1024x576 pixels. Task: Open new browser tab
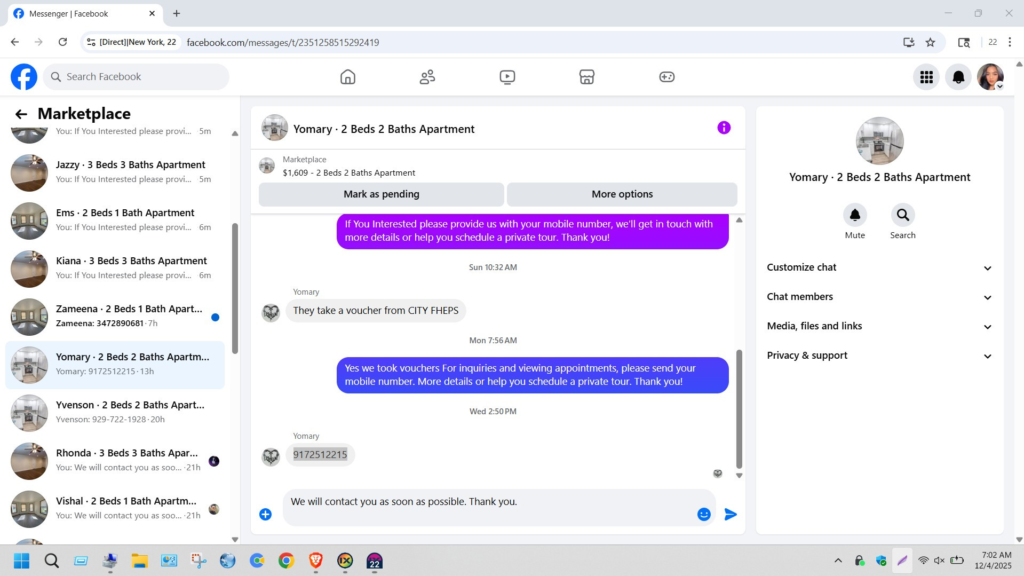tap(177, 13)
